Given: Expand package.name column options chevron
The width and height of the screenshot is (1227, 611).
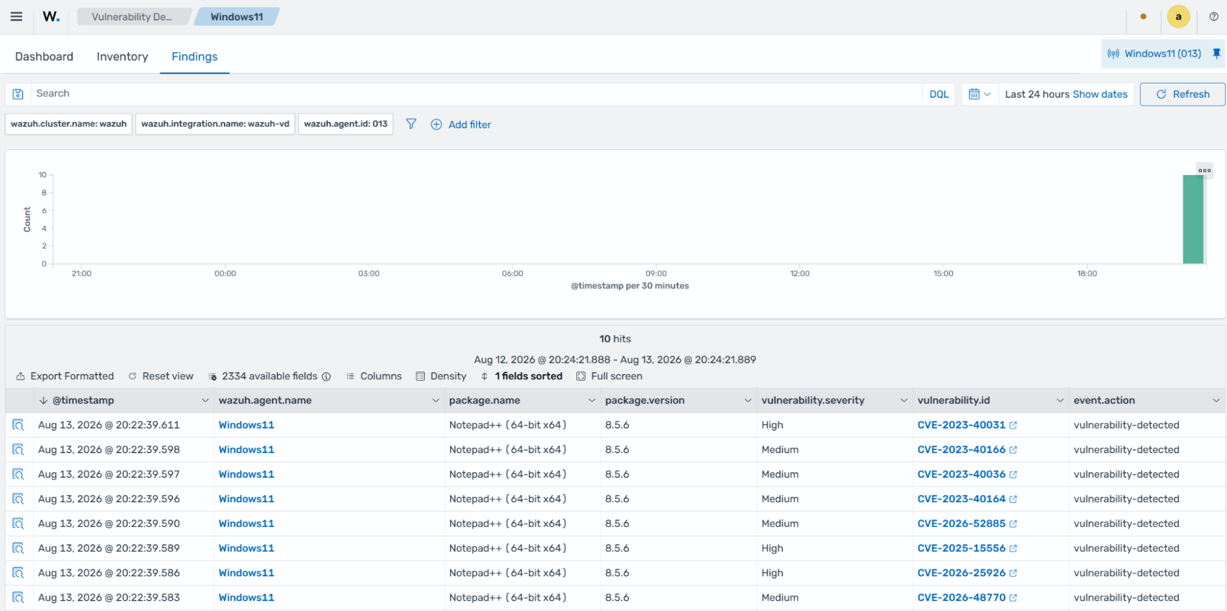Looking at the screenshot, I should [592, 400].
